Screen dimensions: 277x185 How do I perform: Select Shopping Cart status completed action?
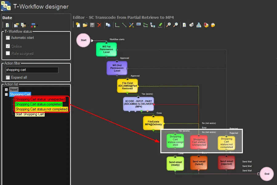click(38, 104)
